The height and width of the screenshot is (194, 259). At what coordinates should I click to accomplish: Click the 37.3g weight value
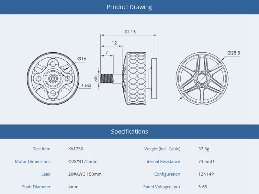[x=204, y=149]
